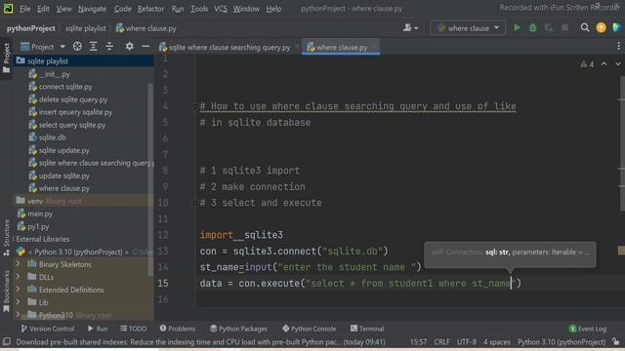Open the VCS menu
Screen dimensions: 625x351
[x=220, y=9]
